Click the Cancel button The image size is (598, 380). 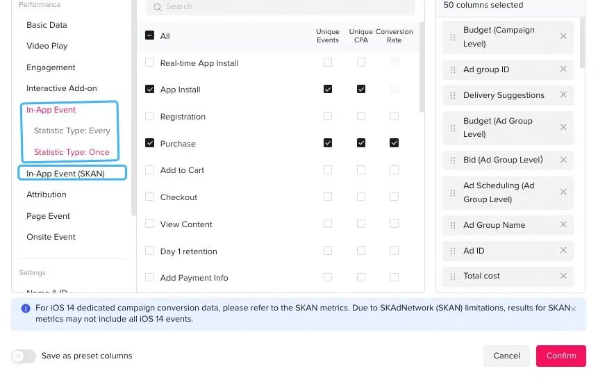(x=506, y=356)
